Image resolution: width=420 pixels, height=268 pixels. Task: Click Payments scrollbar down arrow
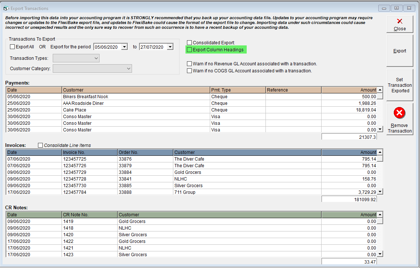point(380,129)
